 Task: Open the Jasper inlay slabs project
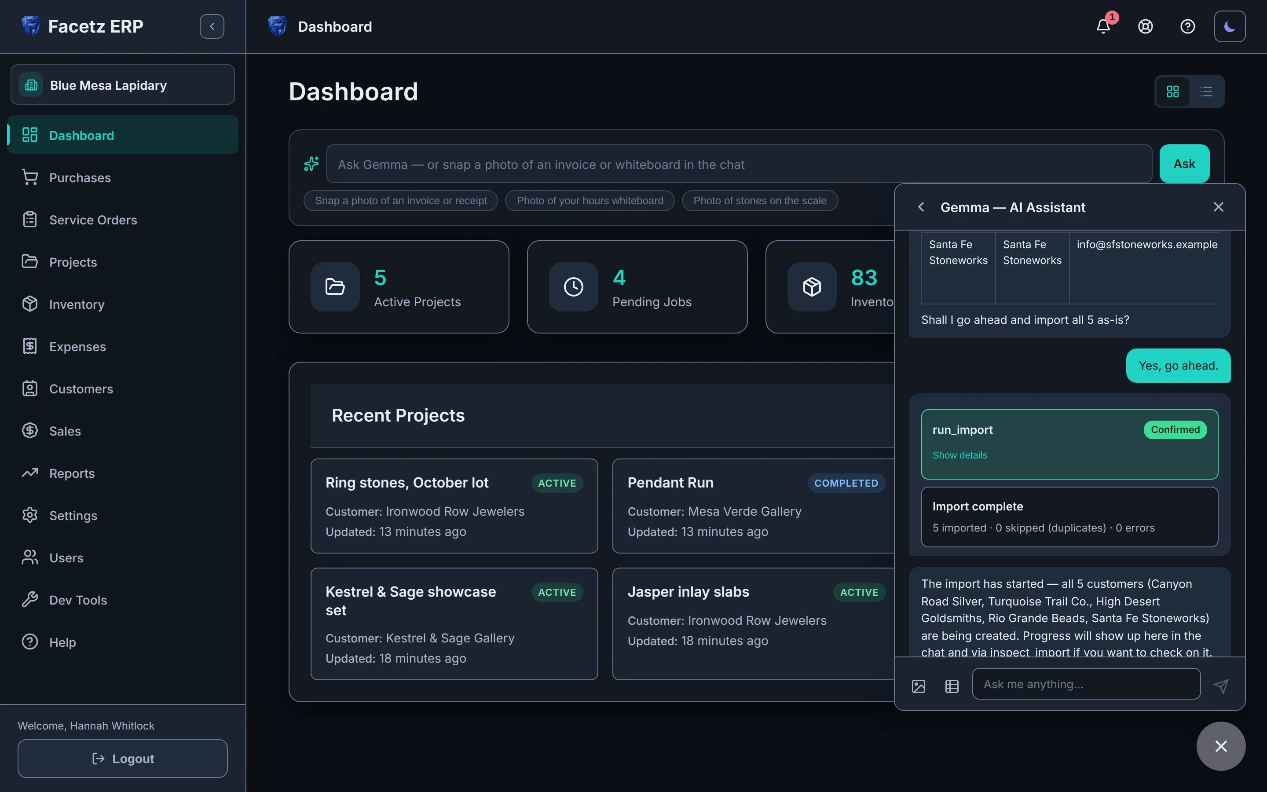coord(754,624)
